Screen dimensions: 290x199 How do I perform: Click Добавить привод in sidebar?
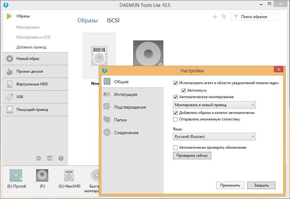coord(31,47)
